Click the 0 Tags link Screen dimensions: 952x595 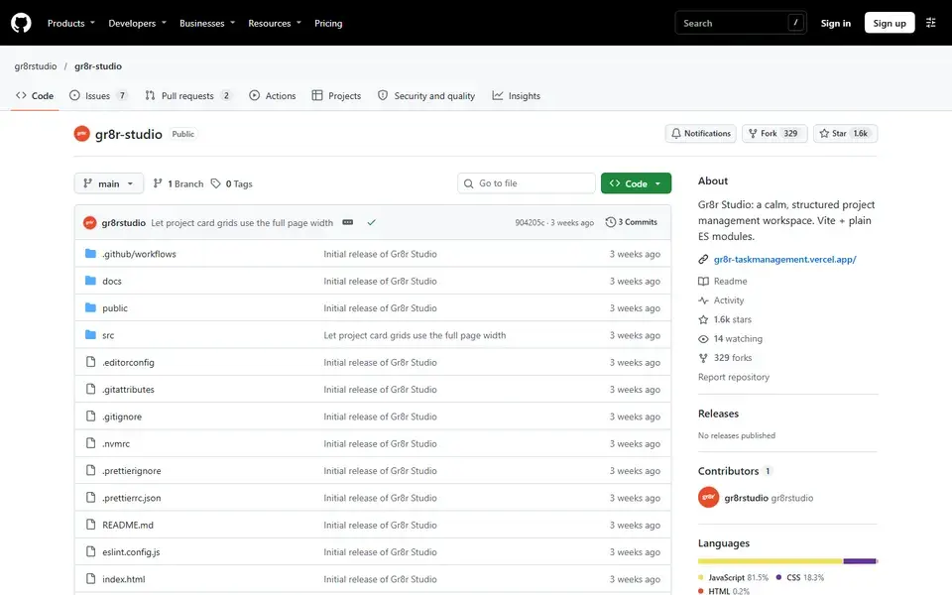pos(231,183)
